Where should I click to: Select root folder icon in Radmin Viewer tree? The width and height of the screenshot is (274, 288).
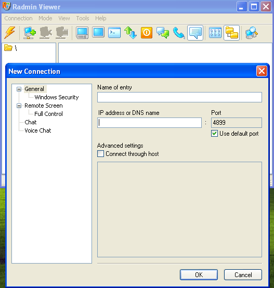point(8,48)
